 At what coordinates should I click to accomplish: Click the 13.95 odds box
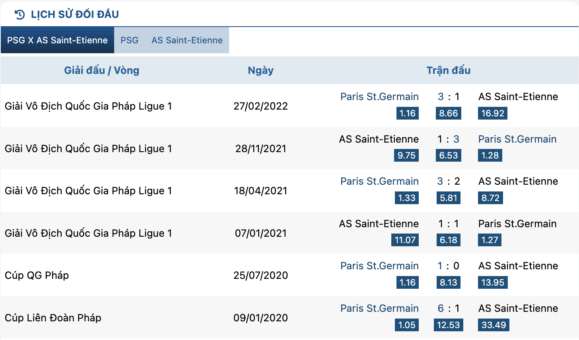pos(493,282)
